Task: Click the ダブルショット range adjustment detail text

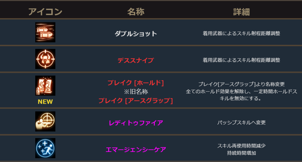Action: [241, 34]
